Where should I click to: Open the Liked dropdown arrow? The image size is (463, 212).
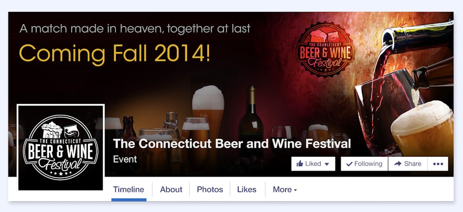tap(327, 164)
